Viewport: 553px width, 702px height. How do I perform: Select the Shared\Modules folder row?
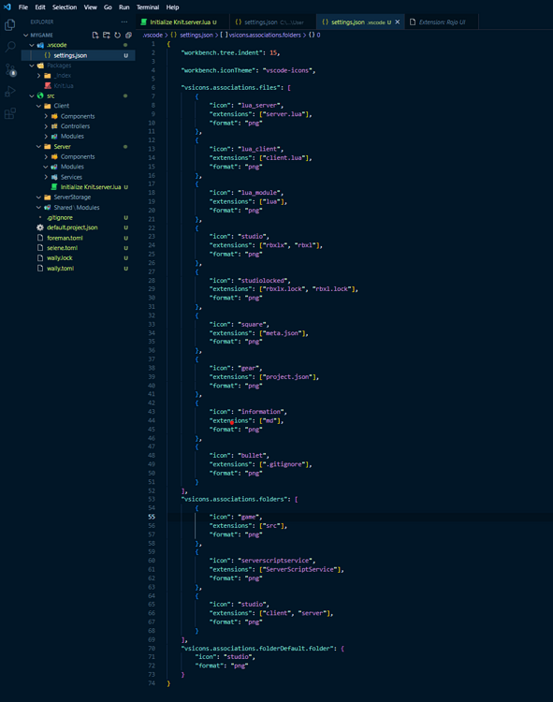tap(79, 207)
